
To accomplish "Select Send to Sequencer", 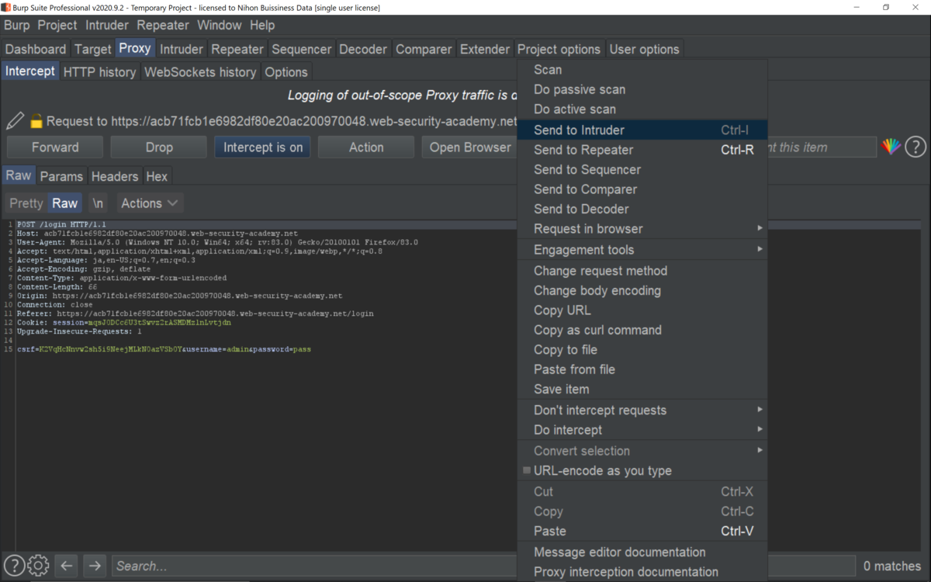I will coord(642,169).
